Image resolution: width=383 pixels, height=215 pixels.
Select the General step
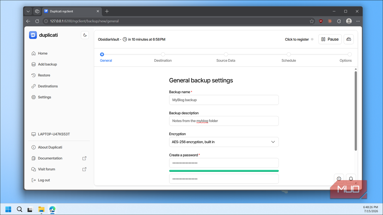(106, 58)
